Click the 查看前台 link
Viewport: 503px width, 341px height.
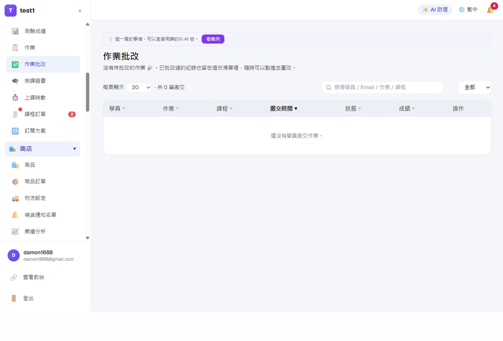(33, 277)
